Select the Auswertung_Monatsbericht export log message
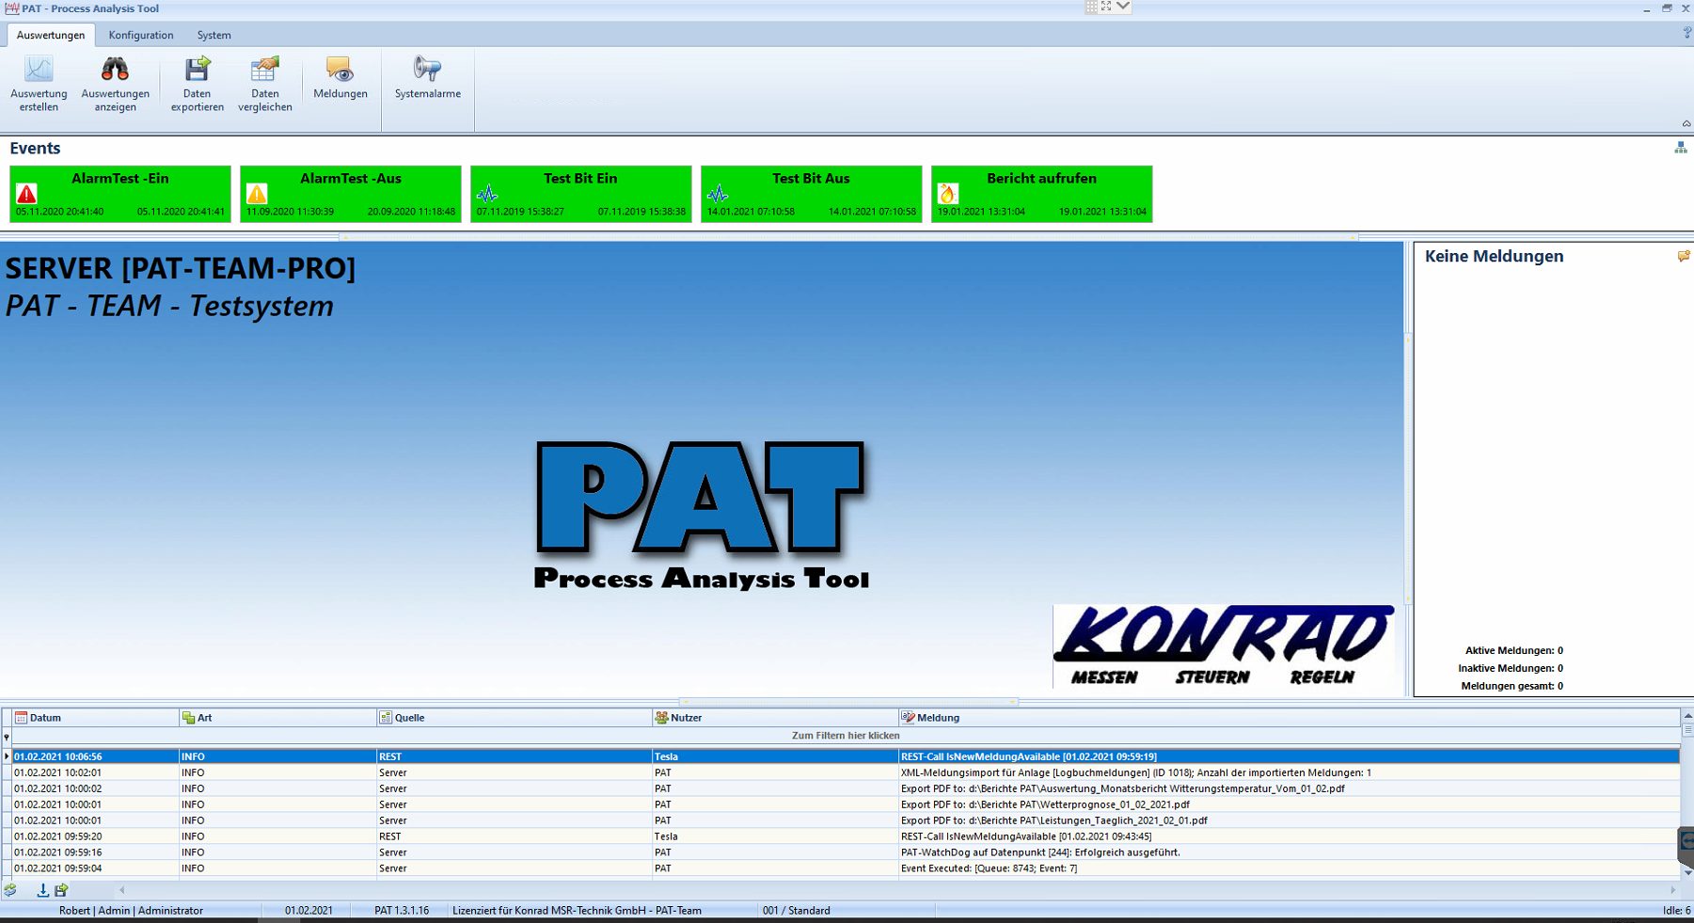The height and width of the screenshot is (923, 1694). point(1123,788)
